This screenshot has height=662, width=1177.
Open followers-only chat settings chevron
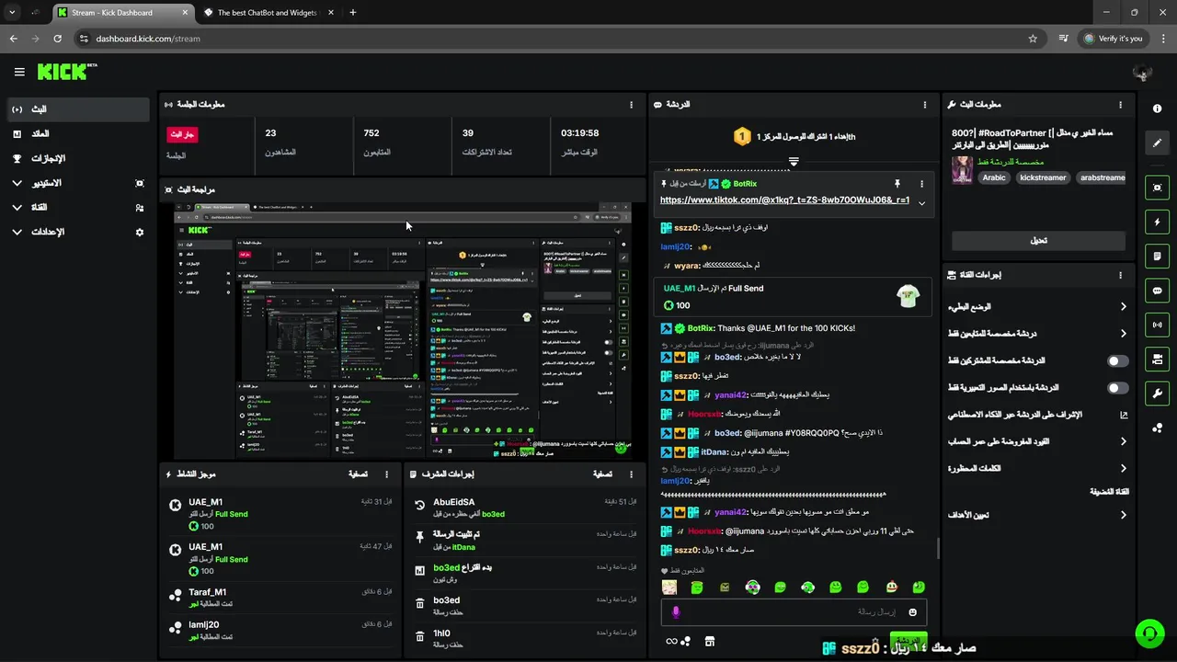click(x=1123, y=334)
